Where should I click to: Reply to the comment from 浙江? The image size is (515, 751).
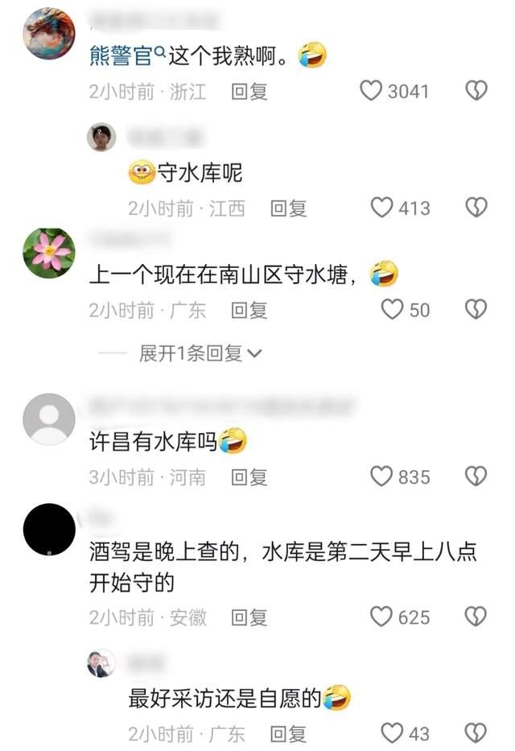[249, 91]
